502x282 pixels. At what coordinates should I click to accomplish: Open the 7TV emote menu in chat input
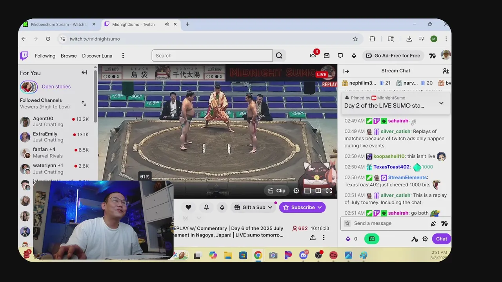444,224
